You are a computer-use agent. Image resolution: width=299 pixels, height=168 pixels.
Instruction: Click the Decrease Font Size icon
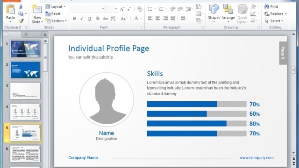point(129,9)
